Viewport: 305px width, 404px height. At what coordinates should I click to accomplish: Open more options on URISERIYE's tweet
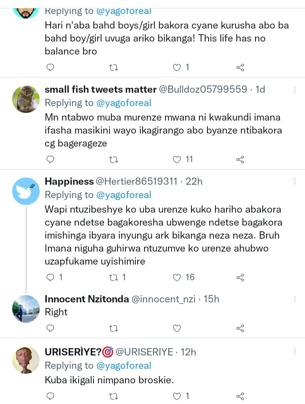click(x=295, y=352)
